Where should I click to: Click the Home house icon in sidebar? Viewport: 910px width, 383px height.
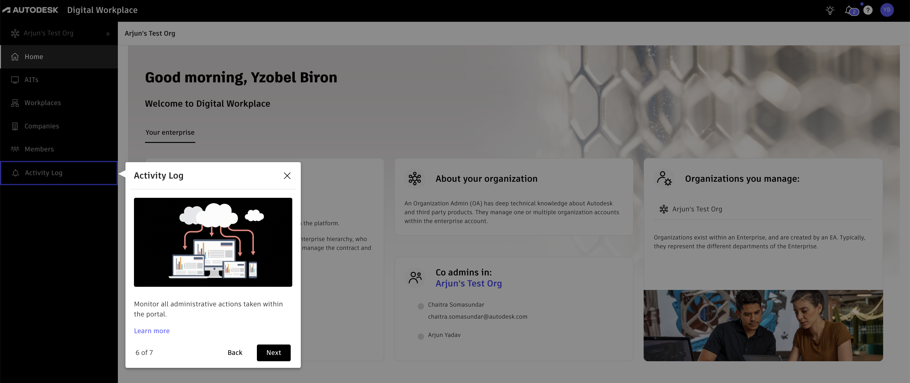point(15,57)
